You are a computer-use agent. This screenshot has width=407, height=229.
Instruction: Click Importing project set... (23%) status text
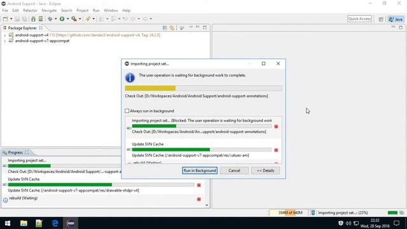[343, 212]
